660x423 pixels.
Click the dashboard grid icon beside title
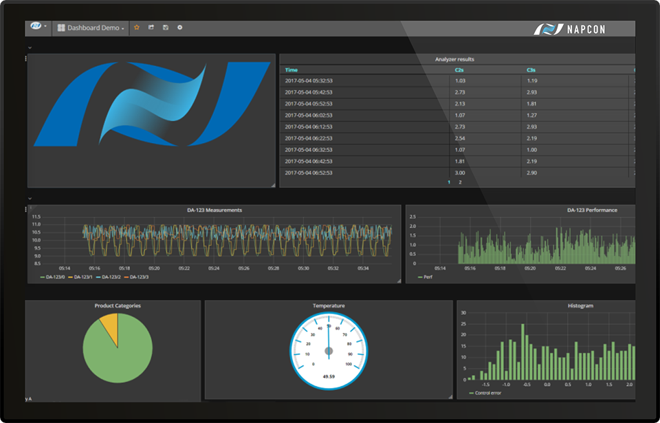61,28
